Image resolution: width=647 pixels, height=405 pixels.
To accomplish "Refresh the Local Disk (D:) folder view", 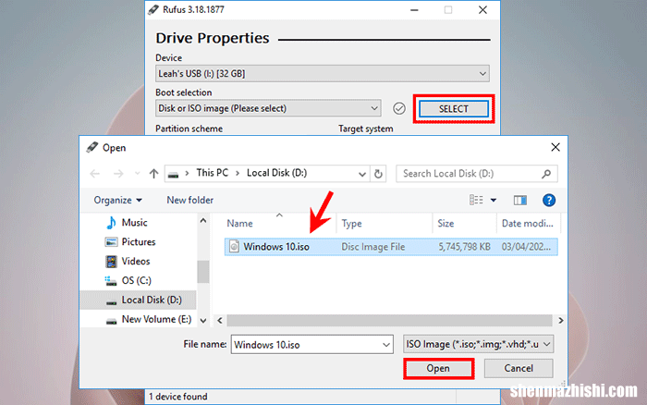I will [x=378, y=174].
